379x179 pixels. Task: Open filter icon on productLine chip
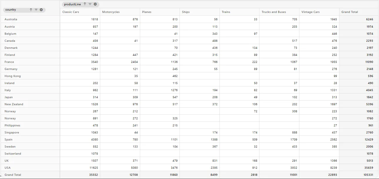(x=90, y=4)
